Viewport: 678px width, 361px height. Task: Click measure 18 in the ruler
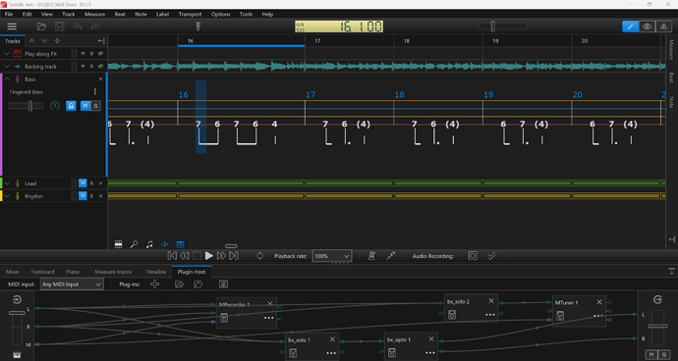click(x=407, y=41)
